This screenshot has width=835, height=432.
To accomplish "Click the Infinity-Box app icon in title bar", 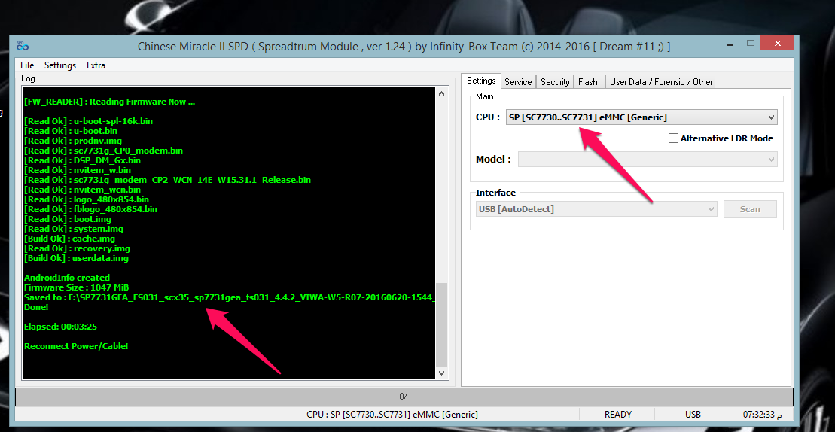I will coord(22,47).
